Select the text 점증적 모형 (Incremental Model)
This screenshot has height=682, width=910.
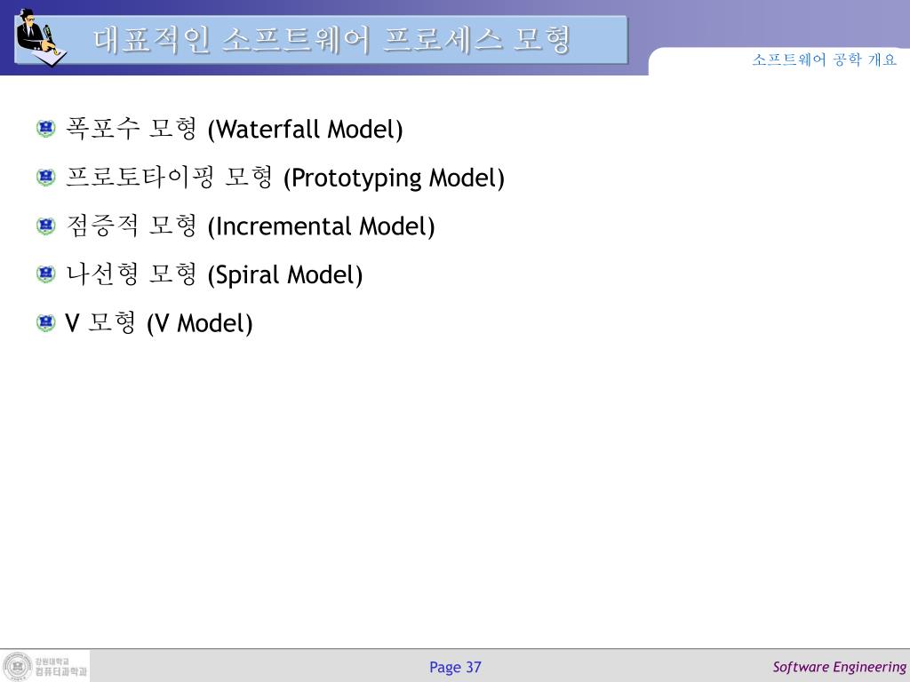pos(250,226)
